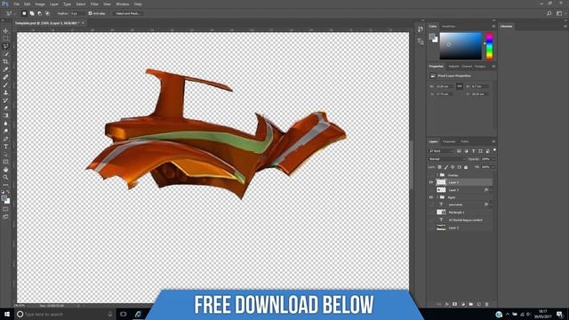
Task: Open the Layers panel menu
Action: (493, 142)
